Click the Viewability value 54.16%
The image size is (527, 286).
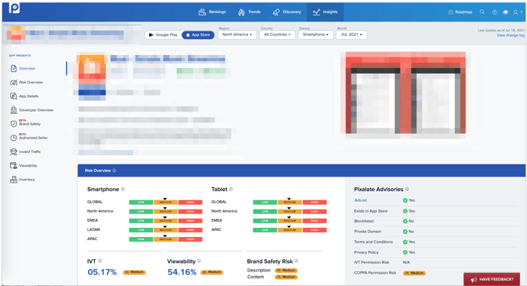pyautogui.click(x=182, y=272)
